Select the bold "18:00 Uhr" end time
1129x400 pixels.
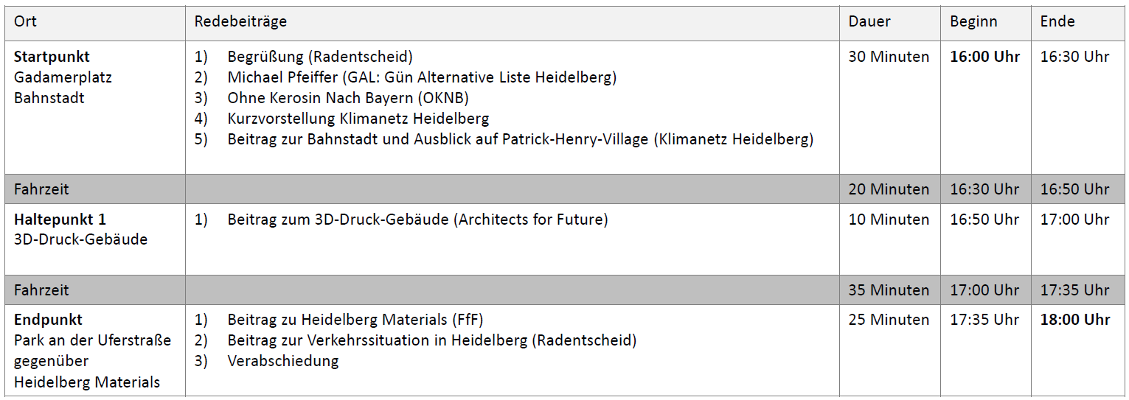pos(1075,320)
